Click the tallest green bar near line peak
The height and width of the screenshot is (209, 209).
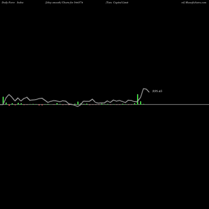(138, 99)
